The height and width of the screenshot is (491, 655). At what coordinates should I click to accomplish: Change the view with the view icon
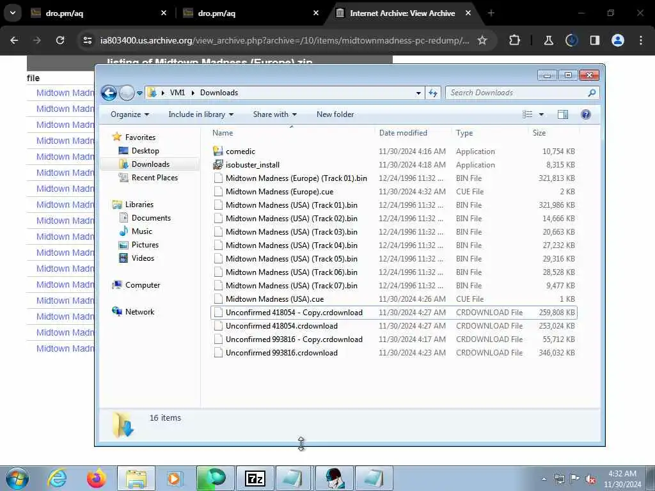pyautogui.click(x=528, y=114)
